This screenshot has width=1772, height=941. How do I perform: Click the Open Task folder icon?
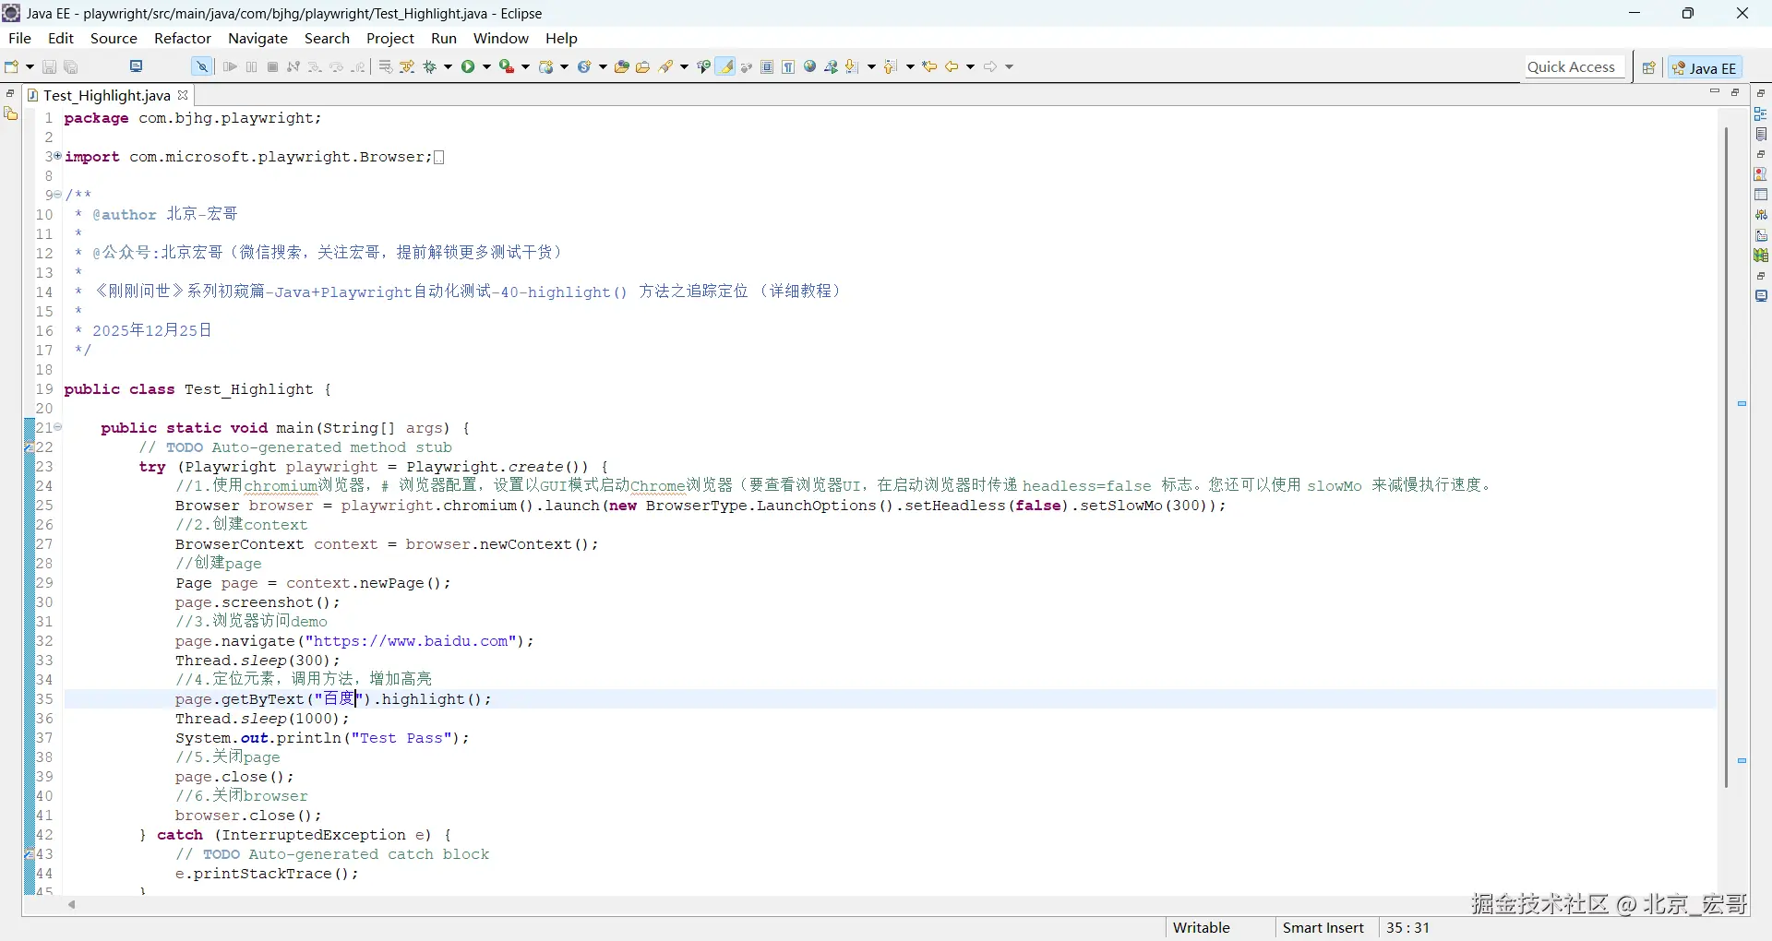click(643, 66)
